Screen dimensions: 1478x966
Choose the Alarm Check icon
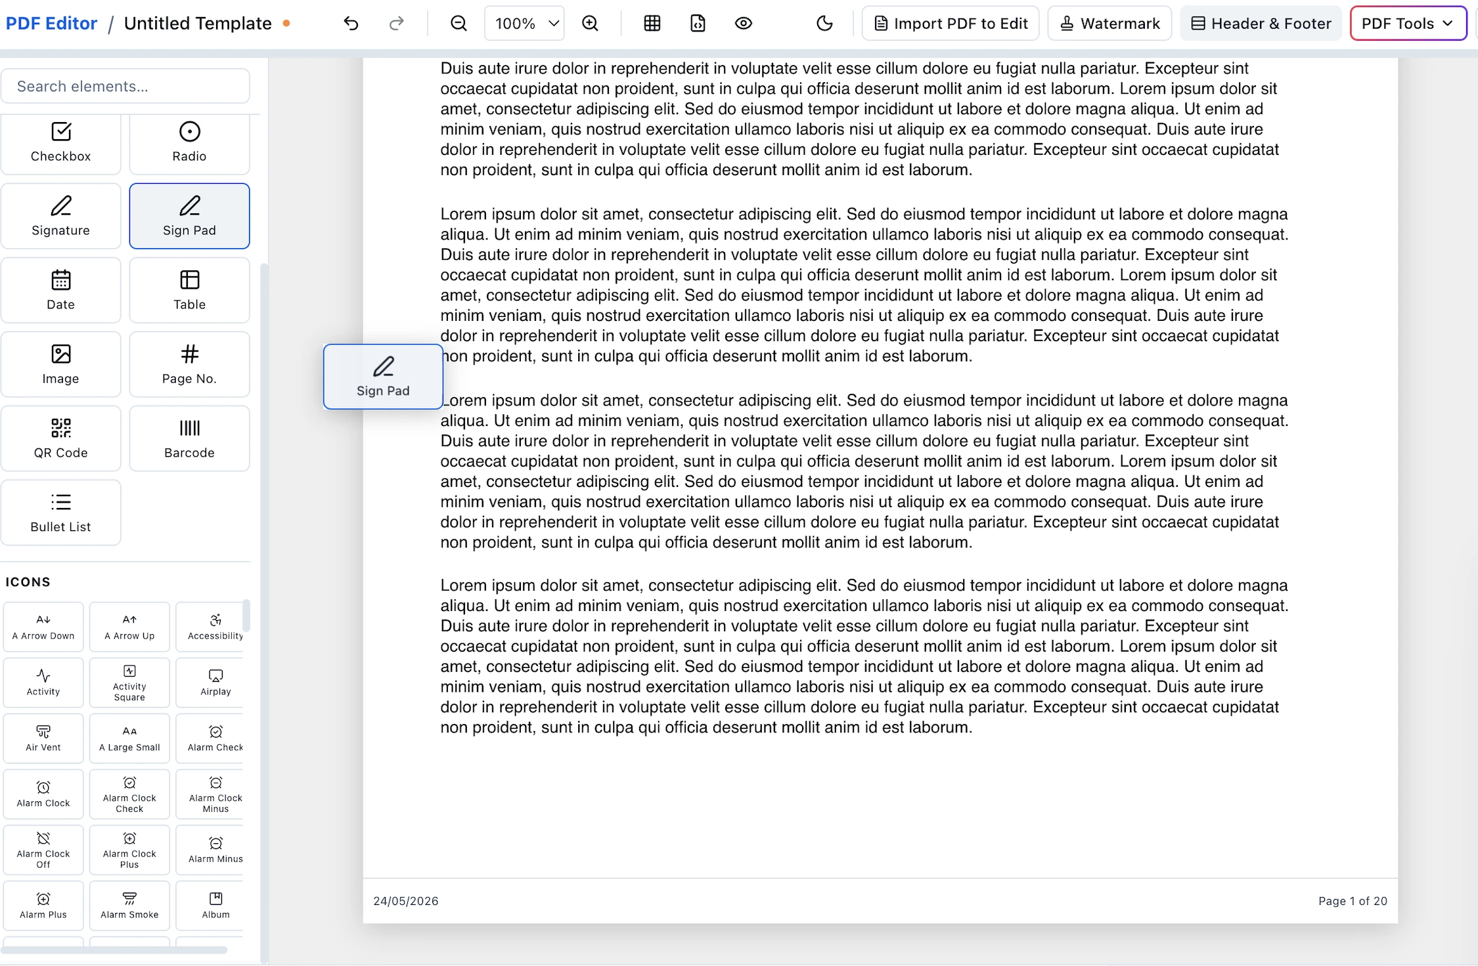210,738
